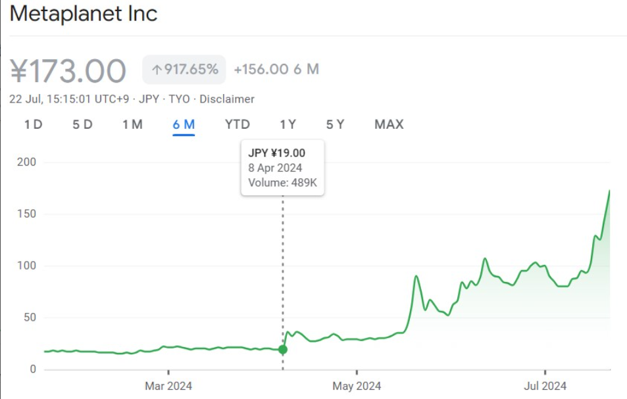Click the May 2024 axis label
This screenshot has height=399, width=627.
[355, 385]
